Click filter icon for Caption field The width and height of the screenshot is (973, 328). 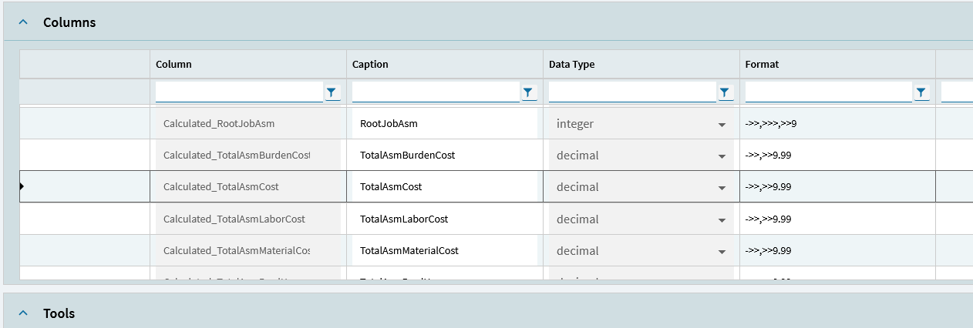pyautogui.click(x=528, y=92)
